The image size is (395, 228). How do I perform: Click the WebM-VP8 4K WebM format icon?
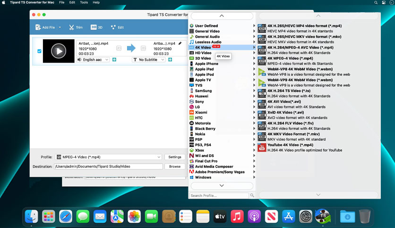point(262,72)
